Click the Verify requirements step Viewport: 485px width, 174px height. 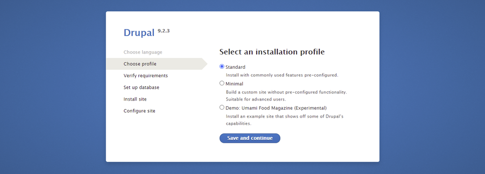click(x=146, y=75)
